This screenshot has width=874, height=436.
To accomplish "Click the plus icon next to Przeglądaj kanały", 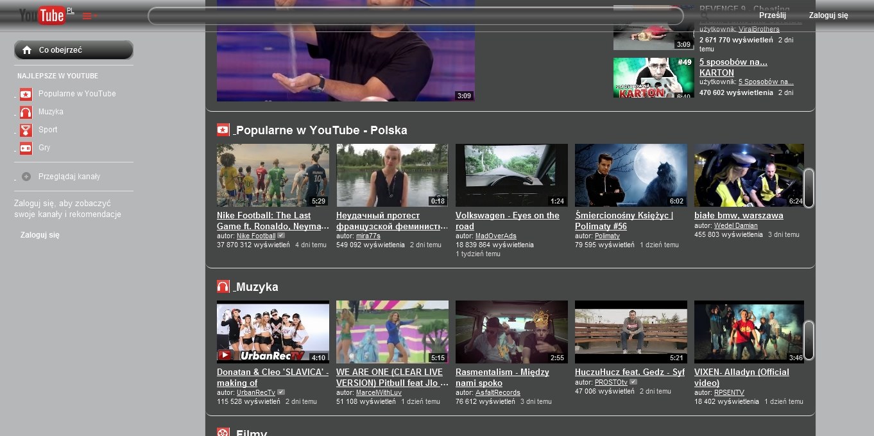I will tap(26, 177).
